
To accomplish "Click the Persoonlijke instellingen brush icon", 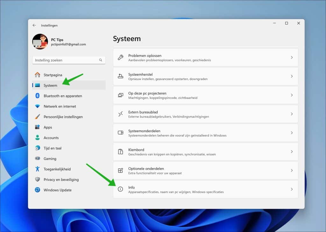I will point(38,117).
